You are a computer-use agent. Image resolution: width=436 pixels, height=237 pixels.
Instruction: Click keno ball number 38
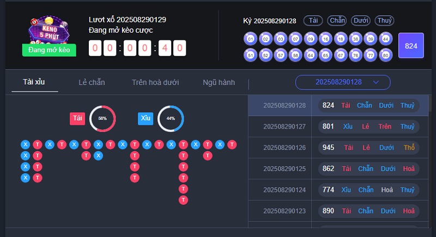(356, 39)
